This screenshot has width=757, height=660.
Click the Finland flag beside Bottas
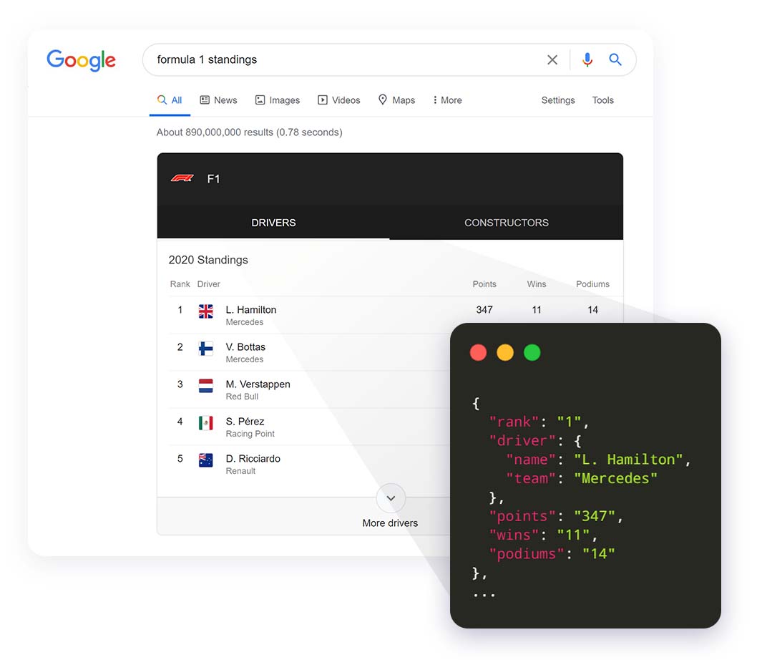coord(206,348)
